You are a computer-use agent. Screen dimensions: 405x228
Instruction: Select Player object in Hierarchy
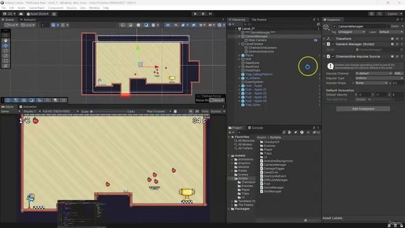[x=249, y=55]
